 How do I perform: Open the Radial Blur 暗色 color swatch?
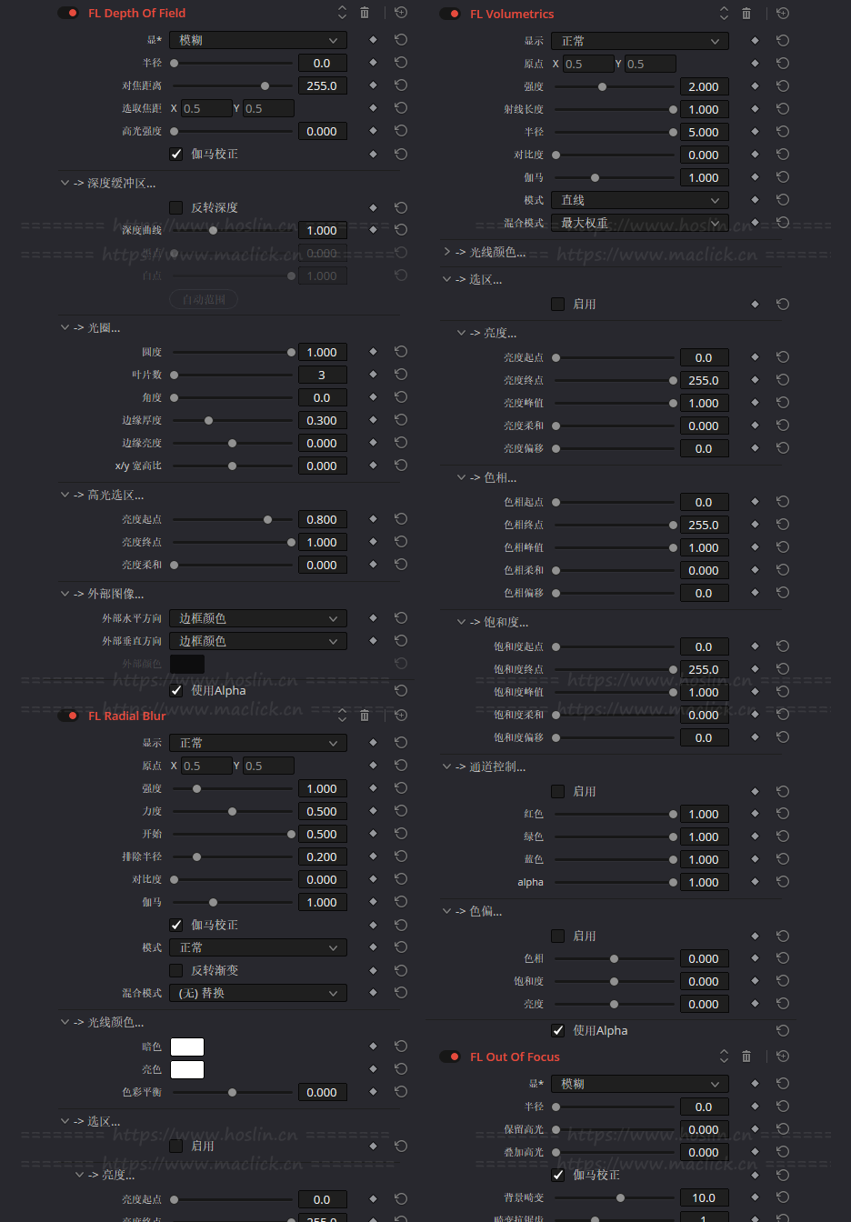point(187,1047)
